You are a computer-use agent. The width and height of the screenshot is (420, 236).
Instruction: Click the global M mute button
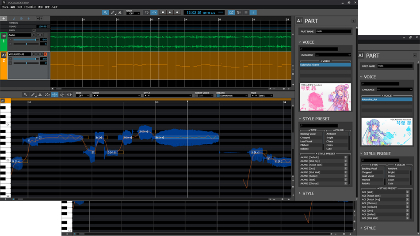tap(38, 19)
